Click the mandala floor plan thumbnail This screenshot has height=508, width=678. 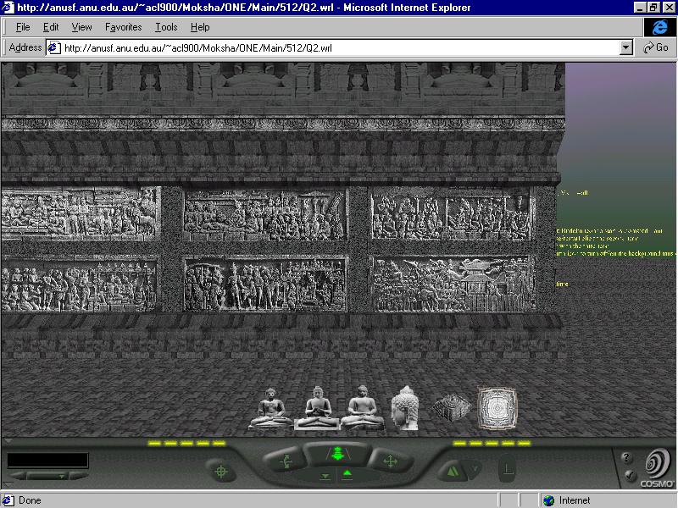tap(496, 407)
